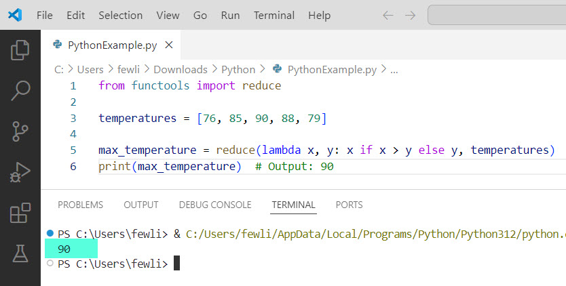Go back with the left arrow
Image resolution: width=566 pixels, height=286 pixels.
coord(388,16)
